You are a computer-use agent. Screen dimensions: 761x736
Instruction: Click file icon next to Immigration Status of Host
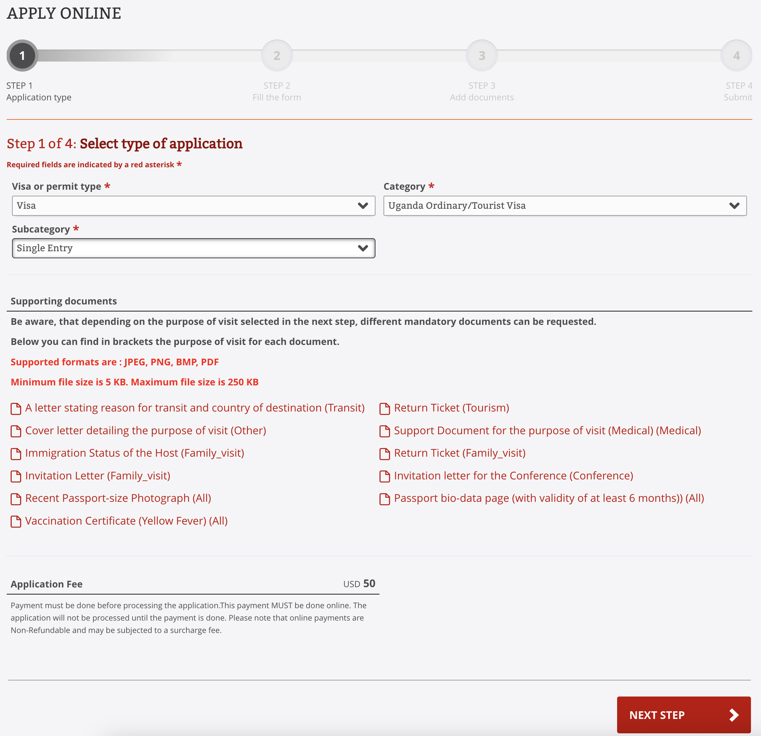pos(15,454)
